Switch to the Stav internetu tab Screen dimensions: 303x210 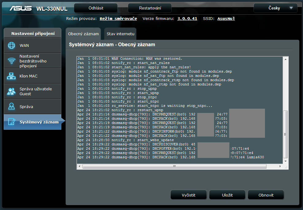(x=120, y=34)
